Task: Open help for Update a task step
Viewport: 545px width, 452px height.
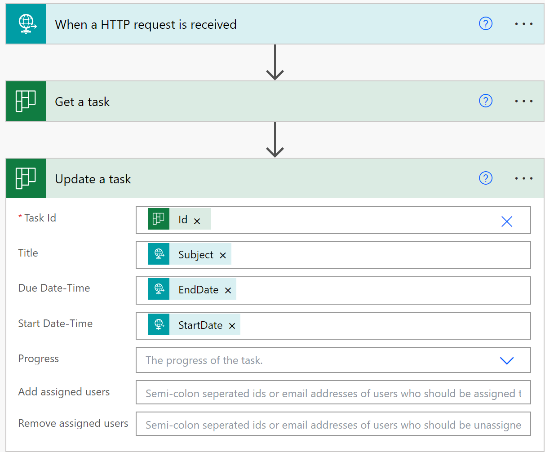Action: point(486,178)
